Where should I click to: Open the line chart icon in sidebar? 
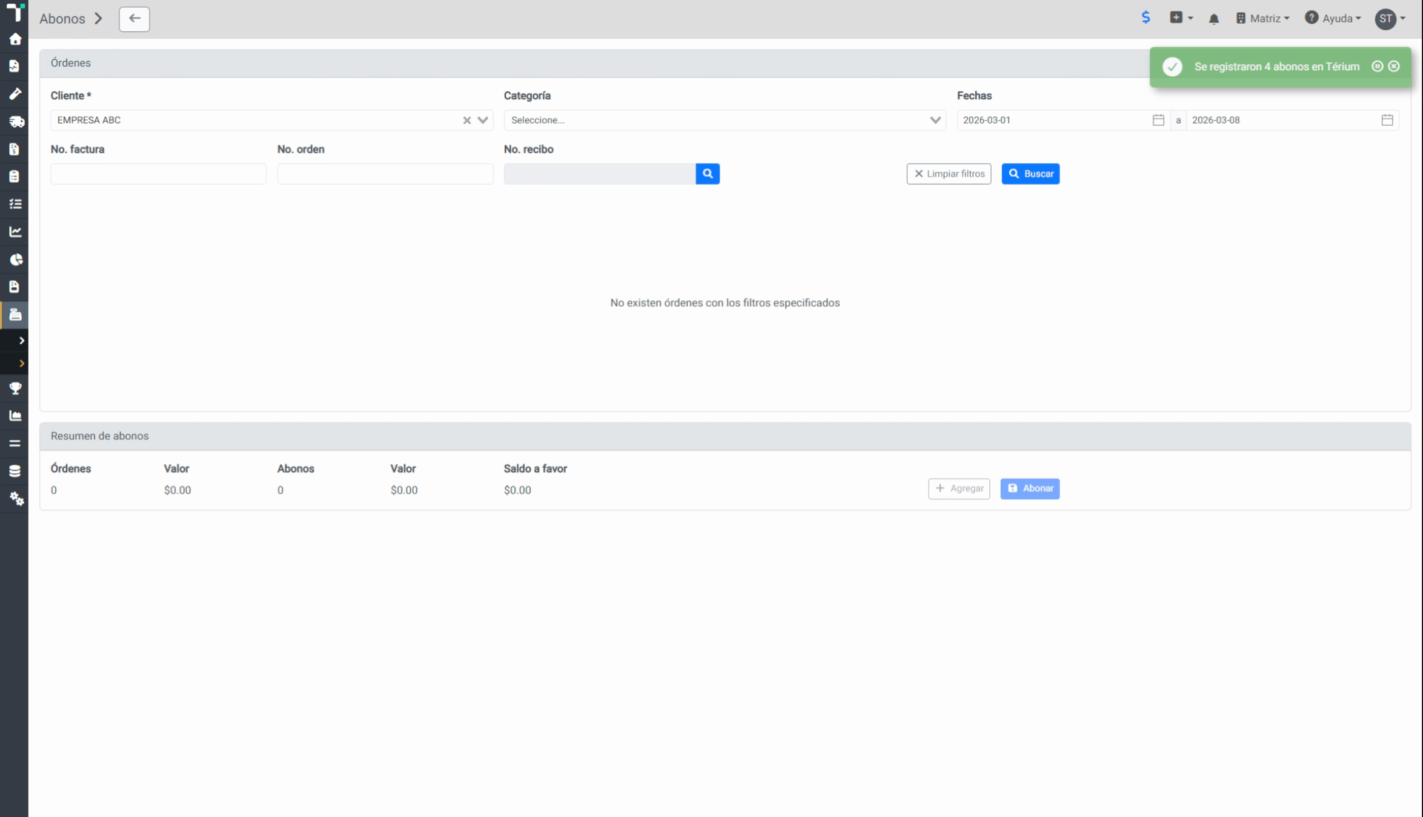tap(15, 232)
